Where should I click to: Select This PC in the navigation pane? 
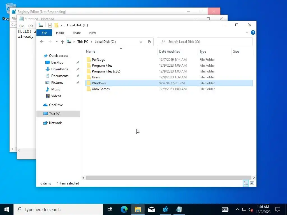54,114
